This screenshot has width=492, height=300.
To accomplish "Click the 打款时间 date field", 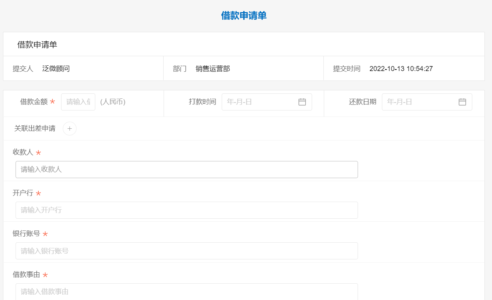I will coord(267,102).
